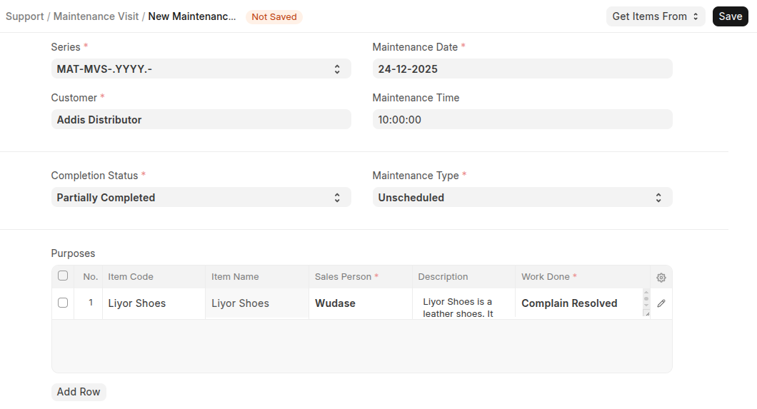Select the Maintenance Date field
The height and width of the screenshot is (409, 757).
click(x=522, y=69)
